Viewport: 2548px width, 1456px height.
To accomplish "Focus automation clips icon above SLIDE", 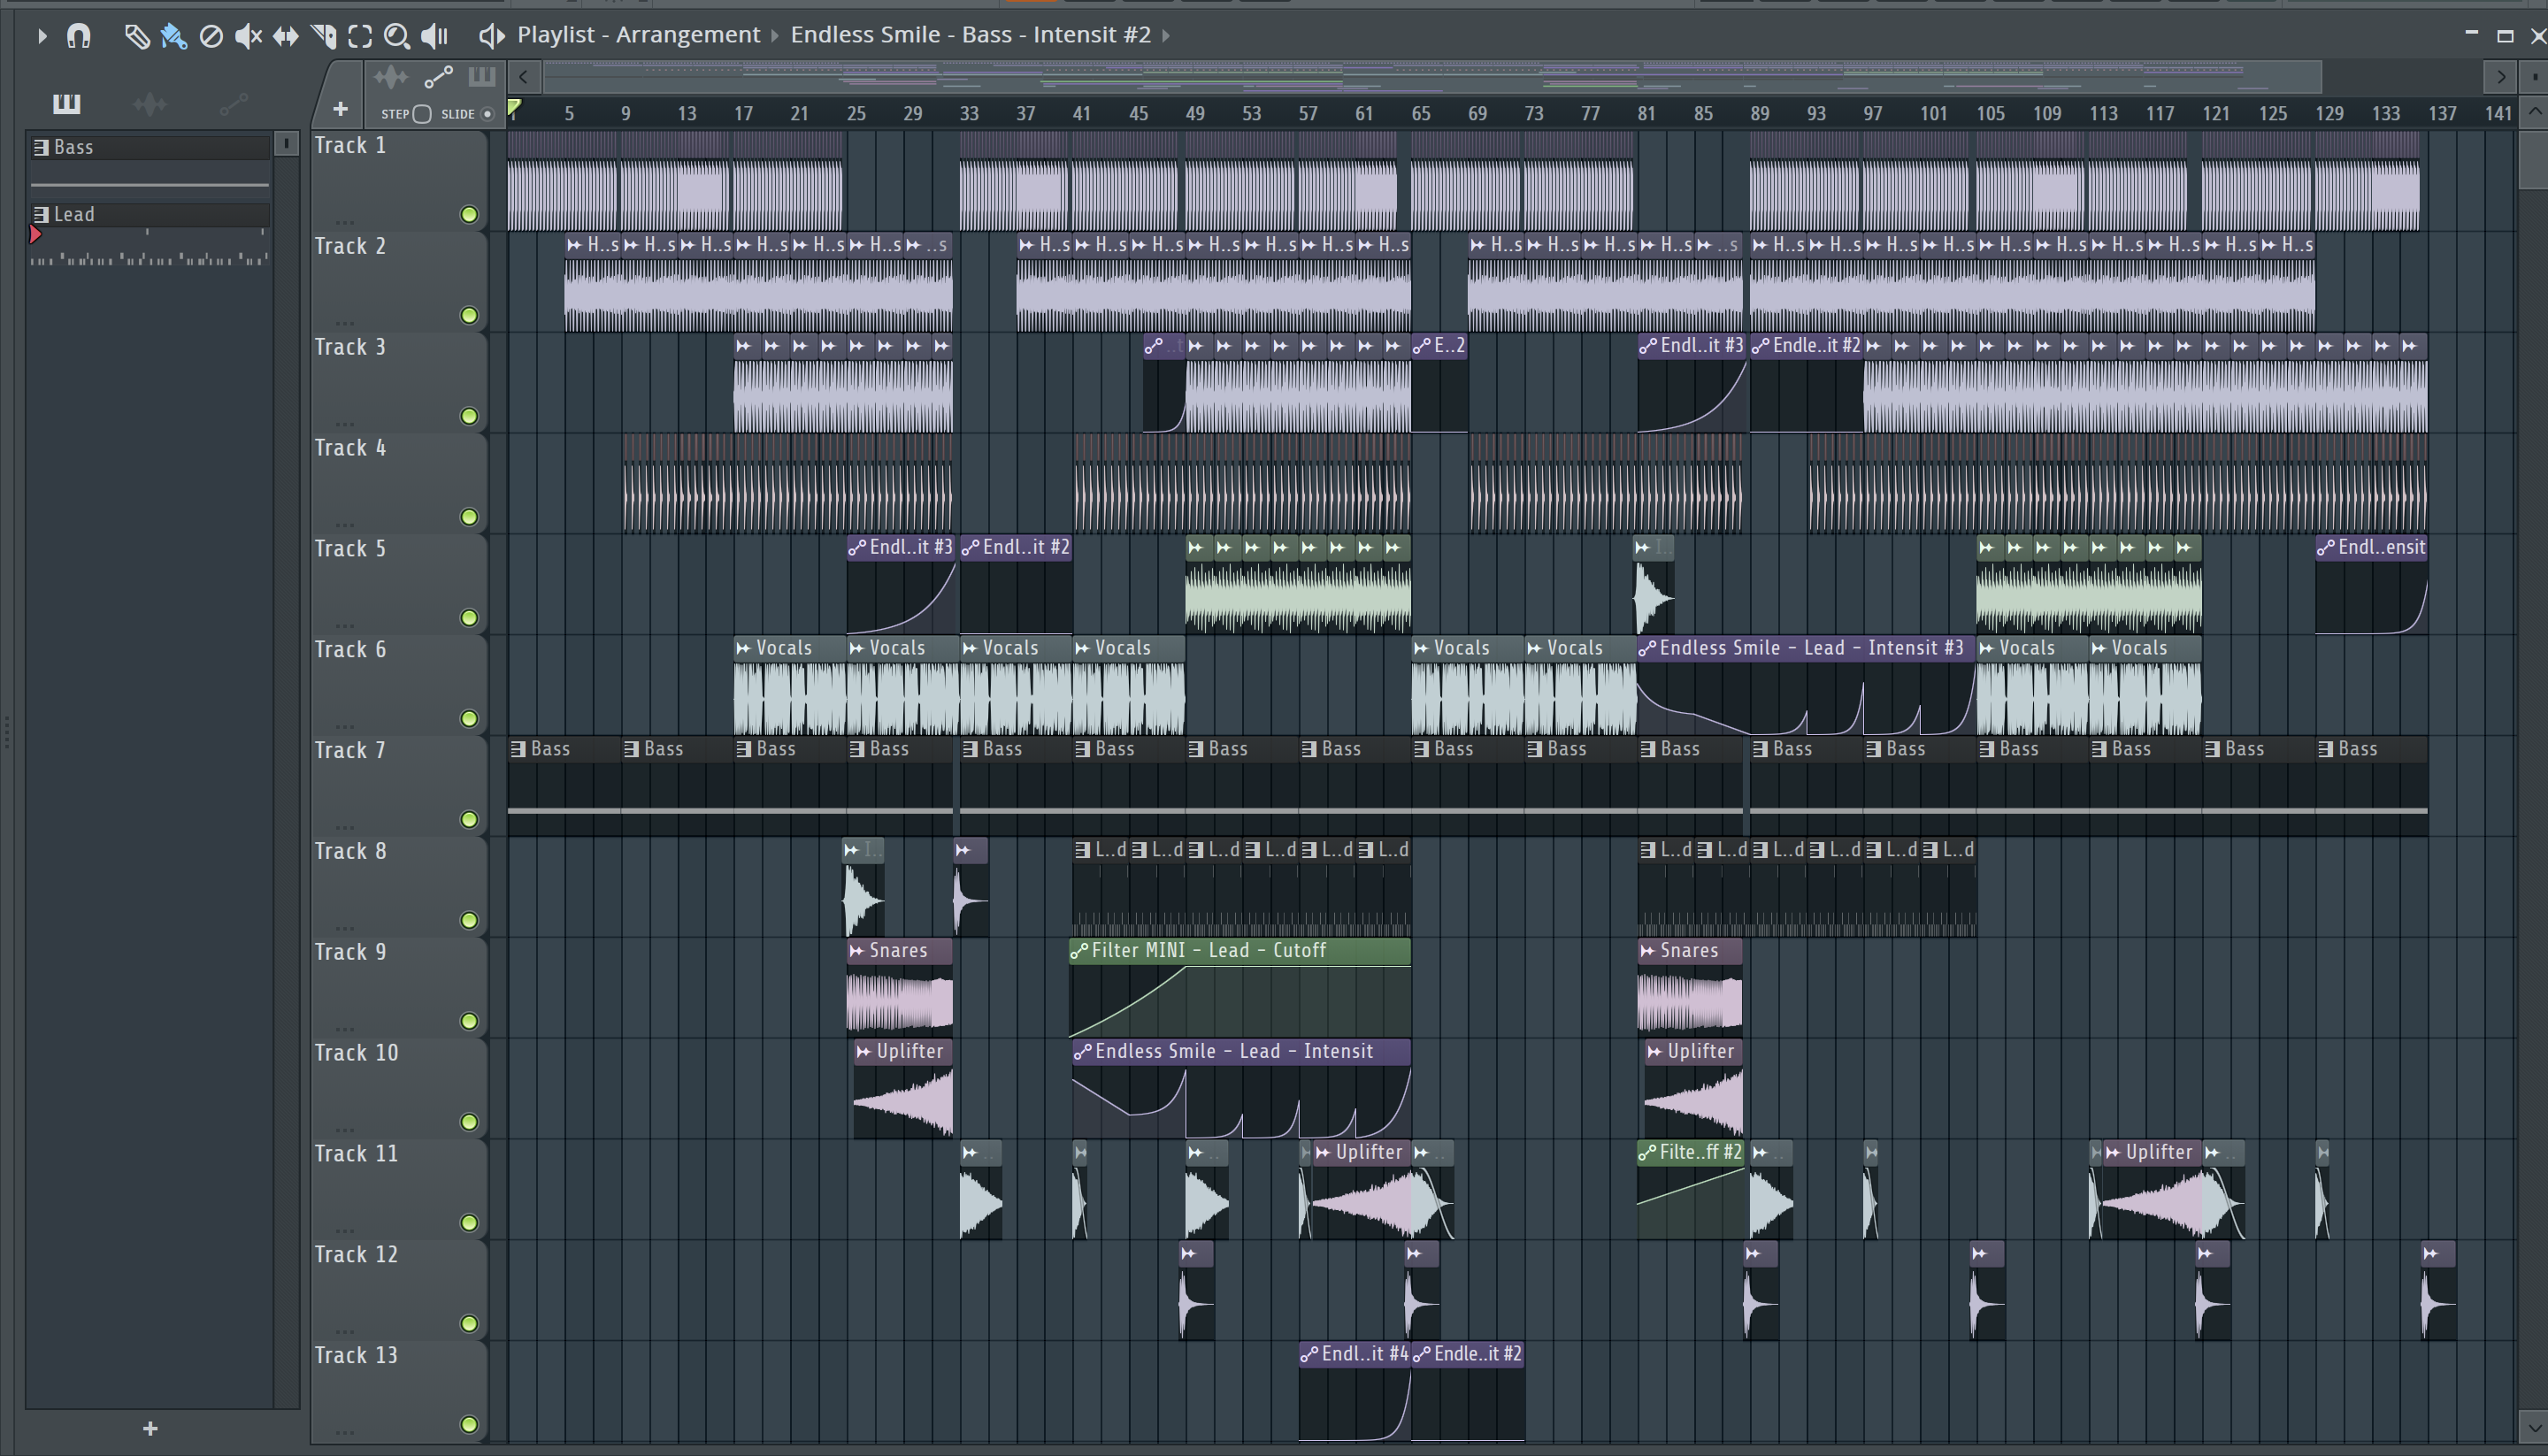I will 438,77.
